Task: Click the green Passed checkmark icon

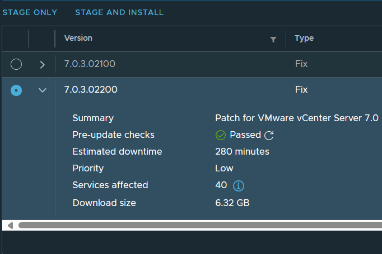Action: (221, 135)
